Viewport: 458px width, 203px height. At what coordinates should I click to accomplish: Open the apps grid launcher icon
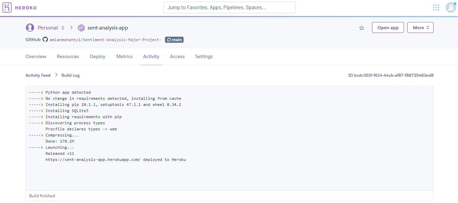(436, 7)
